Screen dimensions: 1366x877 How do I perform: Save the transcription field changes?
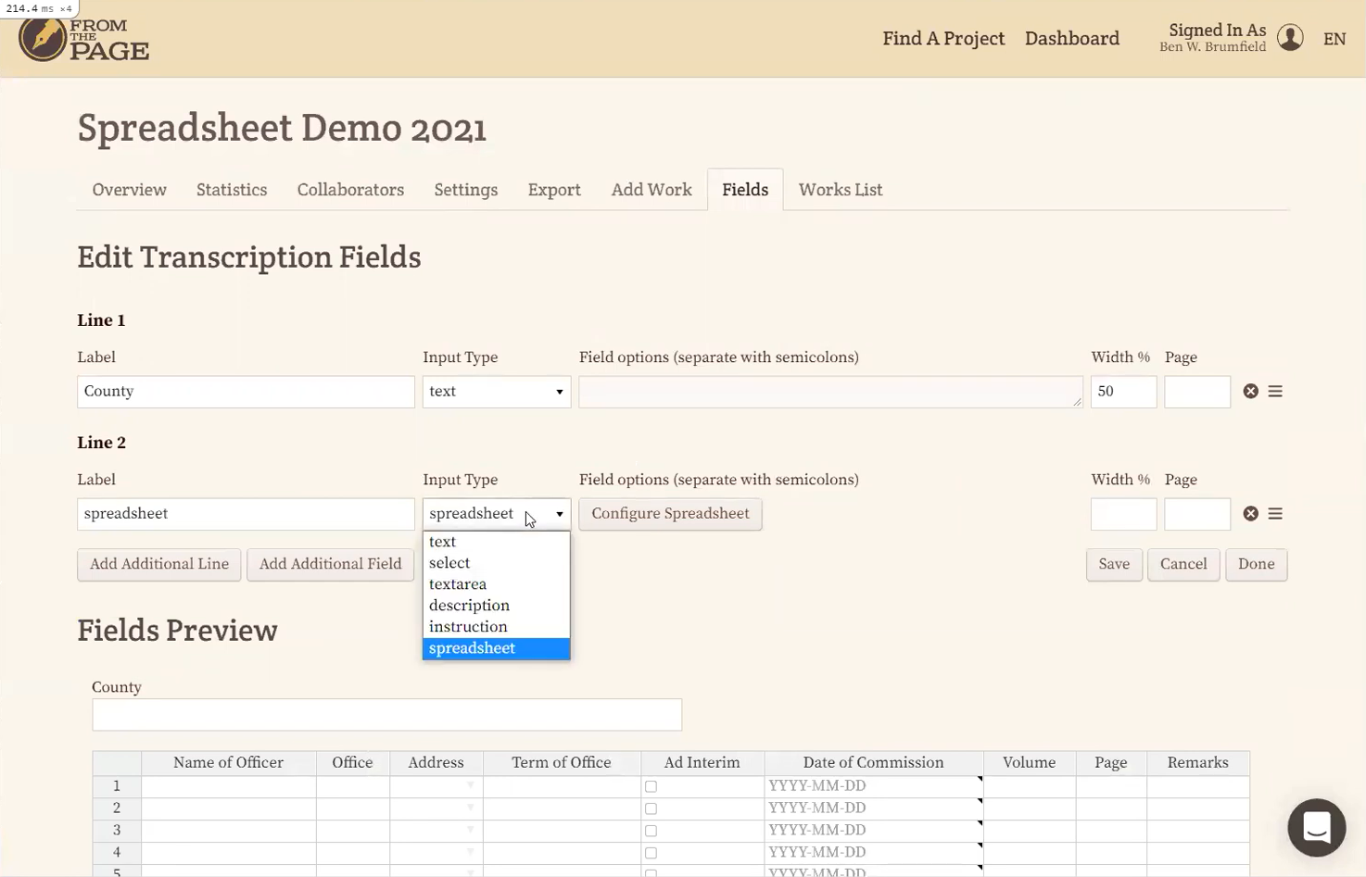(1113, 564)
